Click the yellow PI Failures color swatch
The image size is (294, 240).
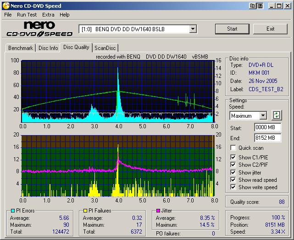85,211
